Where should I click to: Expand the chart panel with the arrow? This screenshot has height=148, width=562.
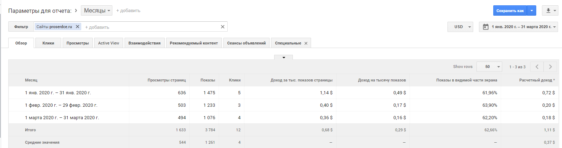(284, 57)
